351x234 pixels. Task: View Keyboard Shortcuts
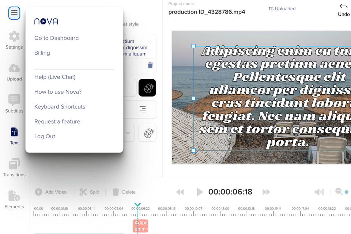click(60, 107)
